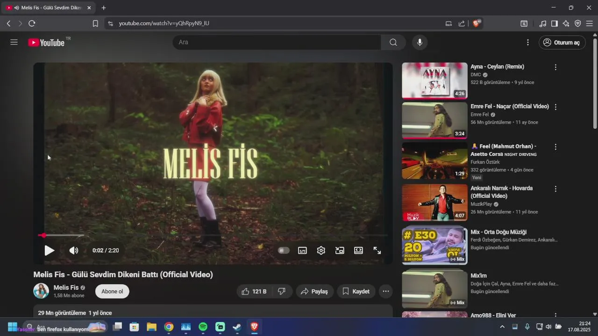Image resolution: width=598 pixels, height=336 pixels.
Task: Seek along the video progress bar
Action: (213, 235)
